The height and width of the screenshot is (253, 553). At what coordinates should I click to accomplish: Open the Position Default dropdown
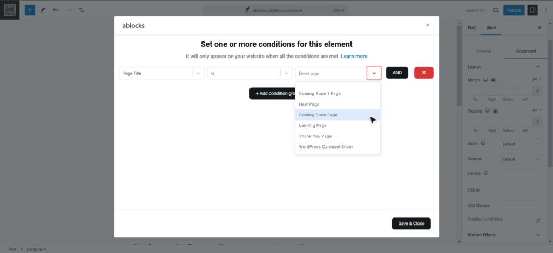click(521, 159)
